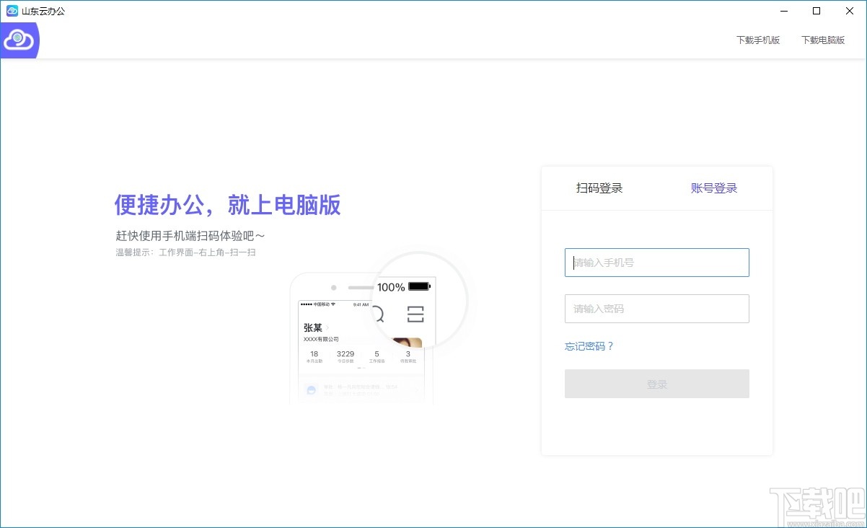867x528 pixels.
Task: Open the 下载电脑版 link
Action: [x=823, y=40]
